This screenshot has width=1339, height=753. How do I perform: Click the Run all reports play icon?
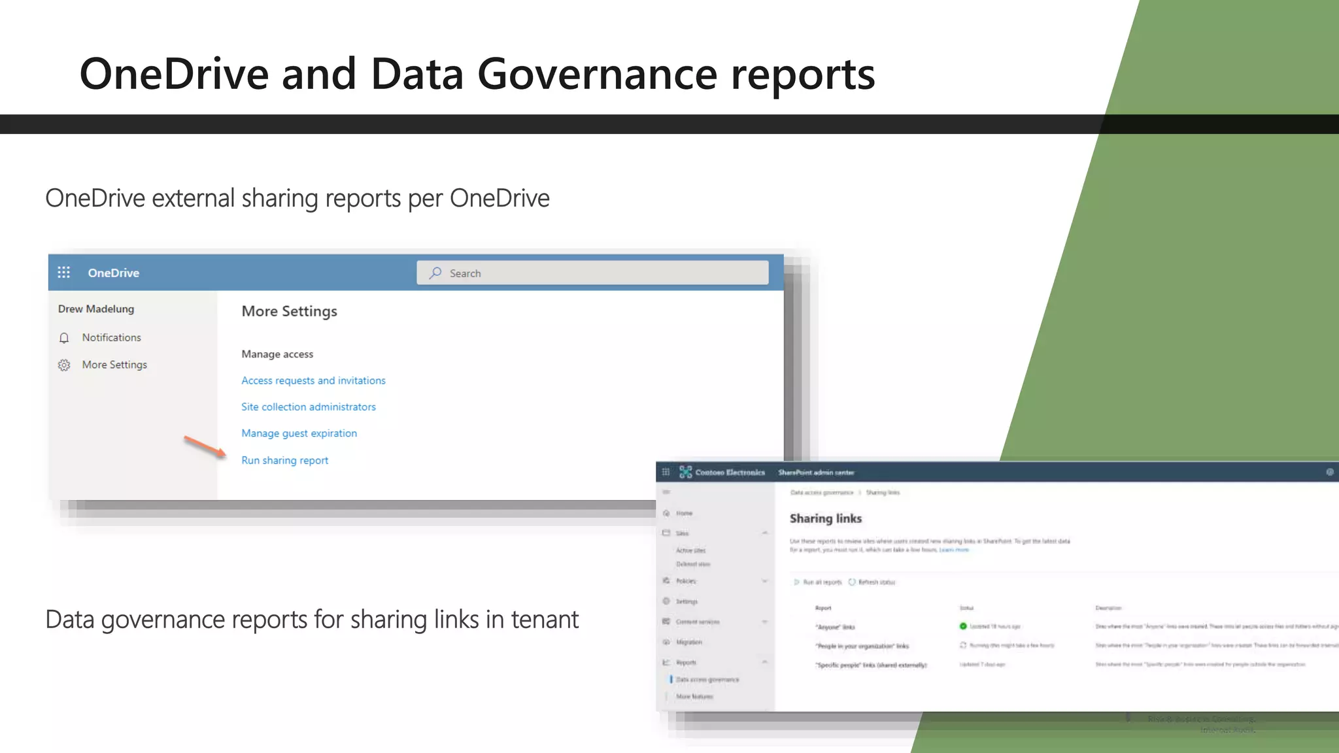coord(796,582)
